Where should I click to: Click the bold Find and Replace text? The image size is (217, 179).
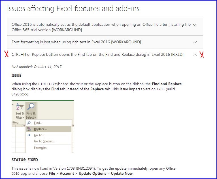click(x=167, y=84)
